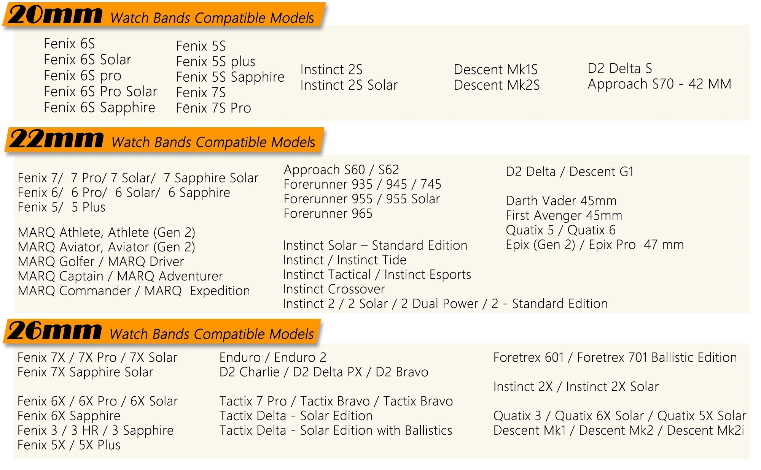The image size is (761, 470).
Task: Select the Forerunner 965 entry
Action: [x=328, y=214]
